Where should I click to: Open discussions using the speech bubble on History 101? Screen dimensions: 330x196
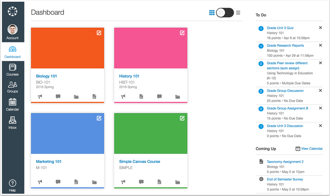pyautogui.click(x=159, y=97)
